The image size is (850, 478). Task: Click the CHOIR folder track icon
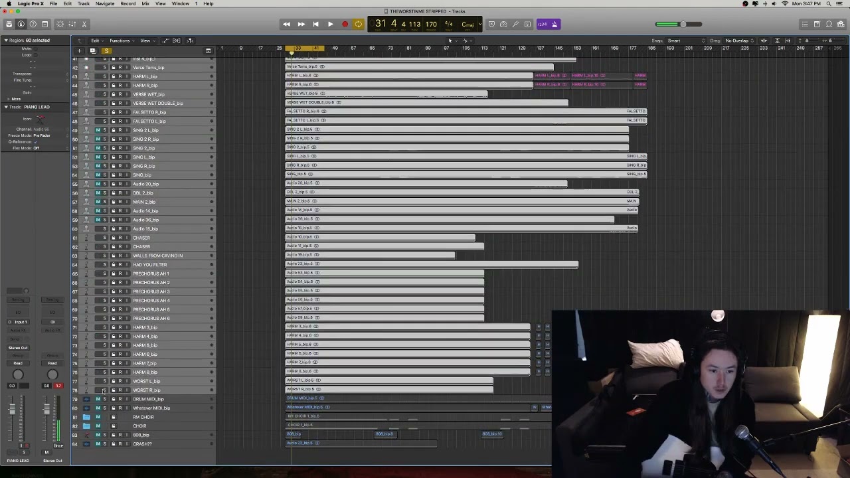[86, 426]
